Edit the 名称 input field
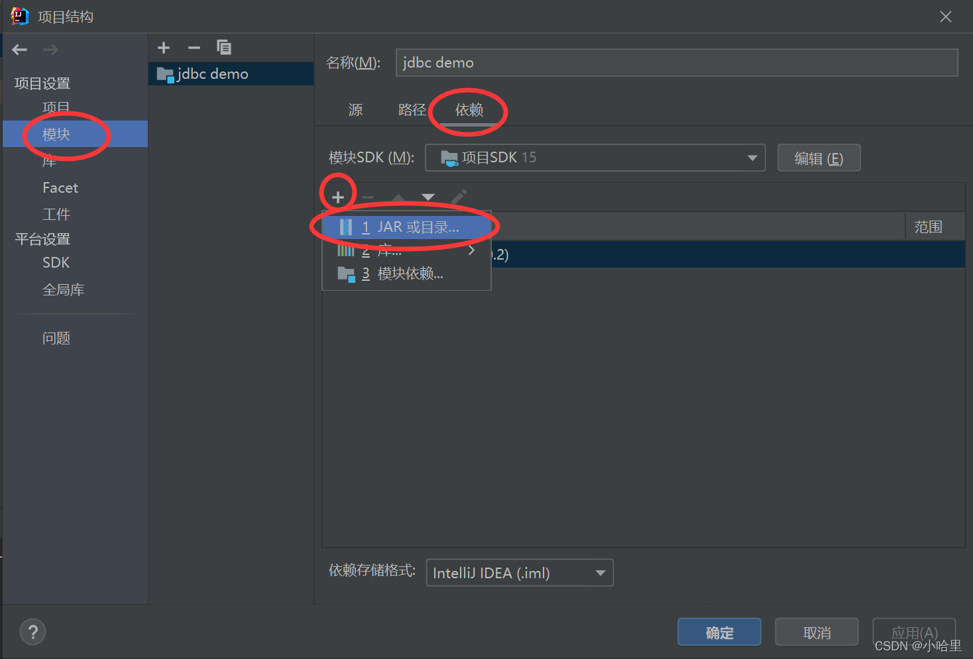Image resolution: width=973 pixels, height=659 pixels. (677, 62)
